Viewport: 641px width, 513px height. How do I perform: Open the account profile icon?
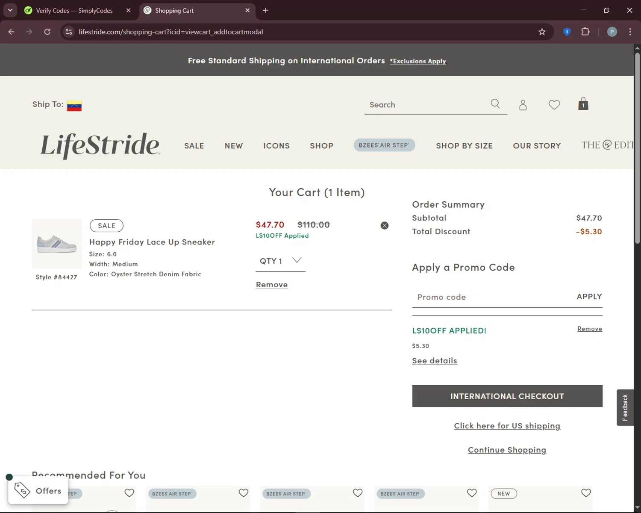click(523, 105)
